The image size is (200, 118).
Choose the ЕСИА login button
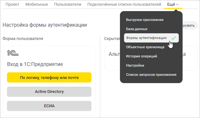(x=49, y=106)
